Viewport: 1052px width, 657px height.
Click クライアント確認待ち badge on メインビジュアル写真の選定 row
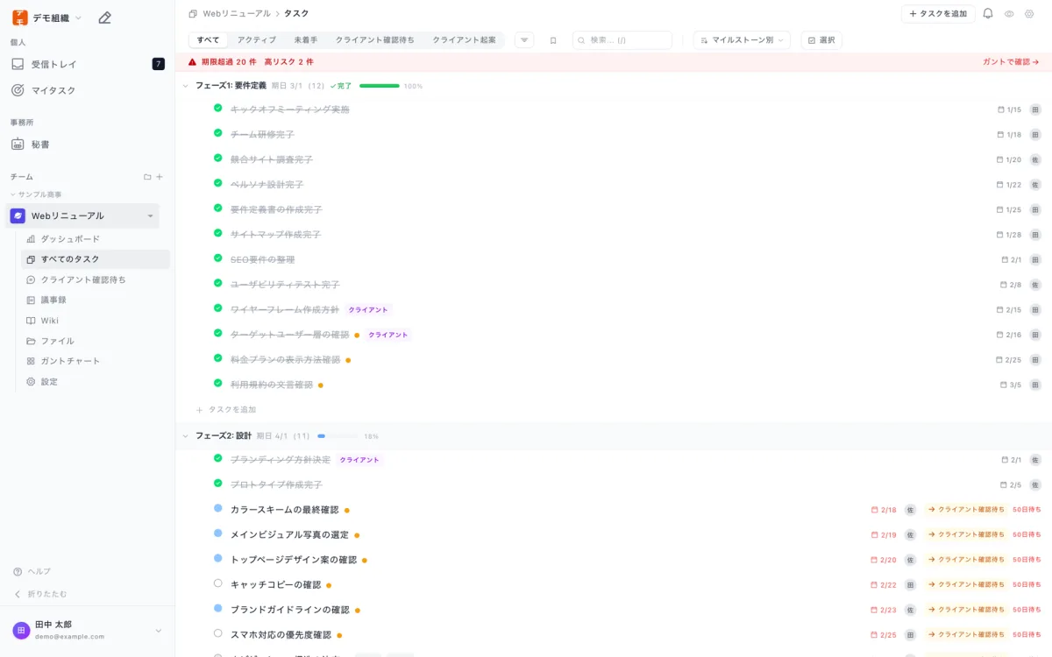965,534
